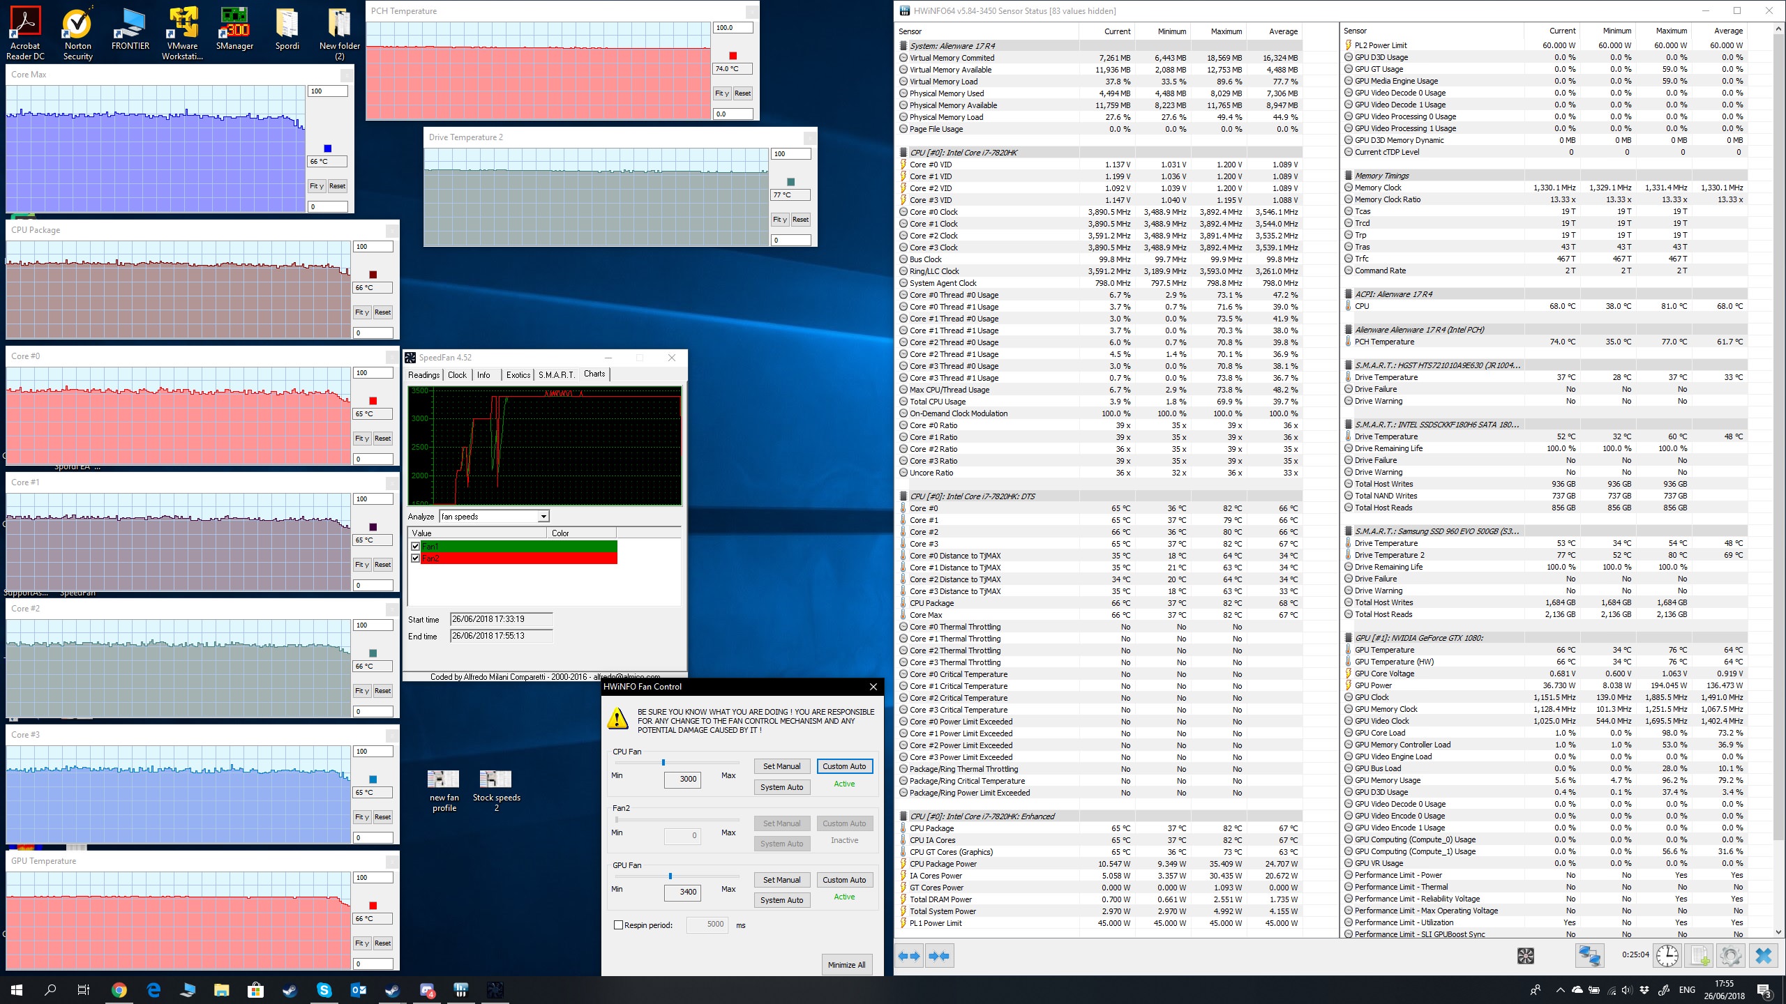Viewport: 1786px width, 1004px height.
Task: Click Core Max graph maximum value field
Action: point(327,91)
